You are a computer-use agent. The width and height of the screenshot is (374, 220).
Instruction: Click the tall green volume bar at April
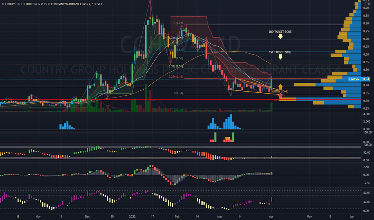pos(271,107)
